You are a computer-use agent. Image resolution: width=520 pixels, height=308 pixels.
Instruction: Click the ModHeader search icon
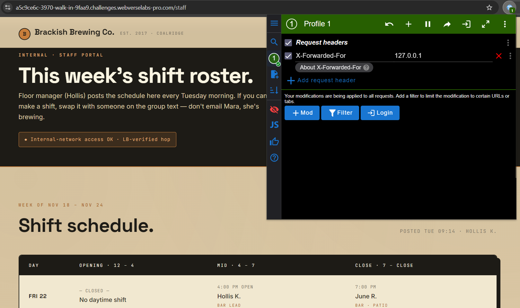point(274,42)
